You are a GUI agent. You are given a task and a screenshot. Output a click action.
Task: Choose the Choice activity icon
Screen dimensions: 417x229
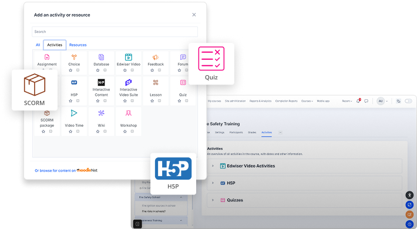point(74,57)
